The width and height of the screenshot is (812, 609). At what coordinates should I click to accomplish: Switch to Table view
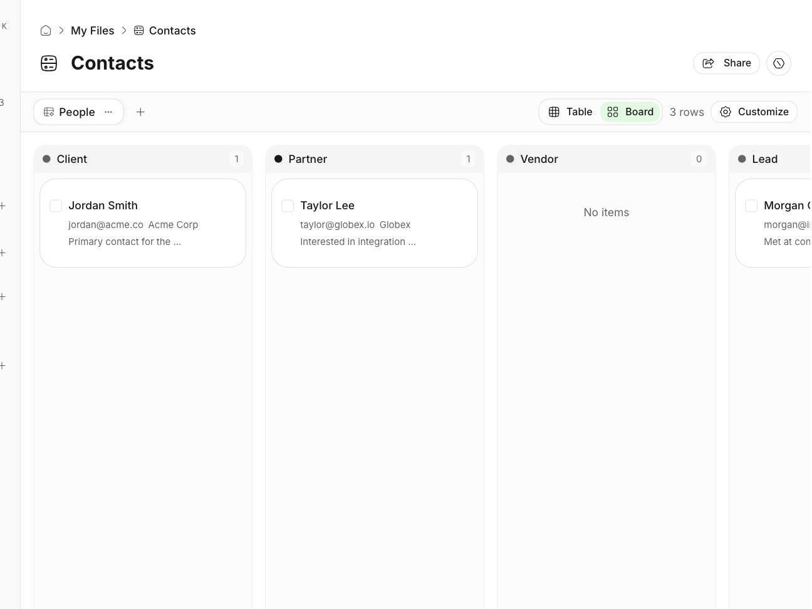(x=571, y=112)
